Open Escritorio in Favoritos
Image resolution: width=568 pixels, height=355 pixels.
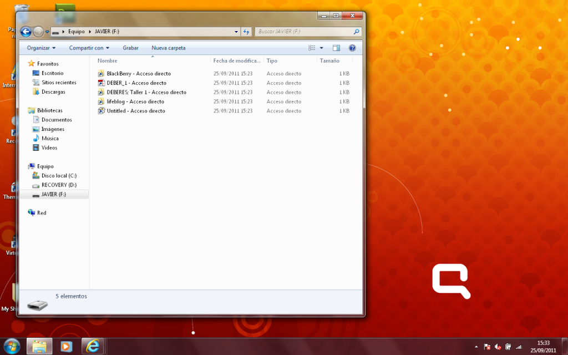(x=52, y=73)
